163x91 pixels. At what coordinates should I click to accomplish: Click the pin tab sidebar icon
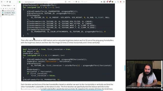(3, 9)
